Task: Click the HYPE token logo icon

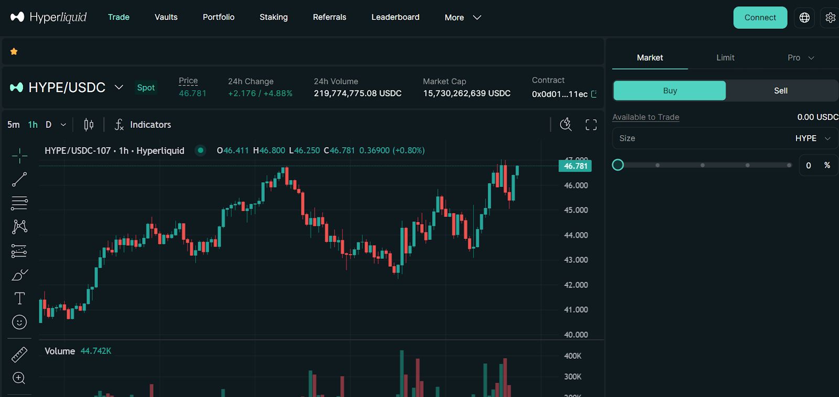Action: [16, 87]
